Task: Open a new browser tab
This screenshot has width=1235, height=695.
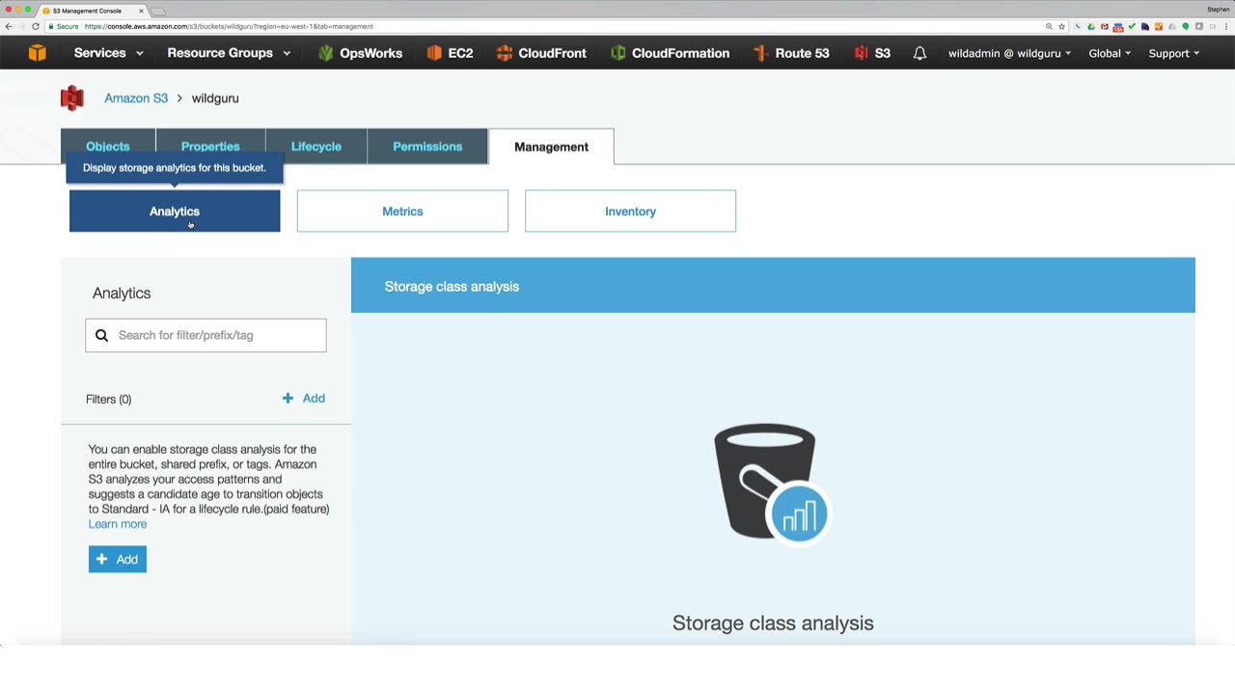Action: pyautogui.click(x=158, y=11)
